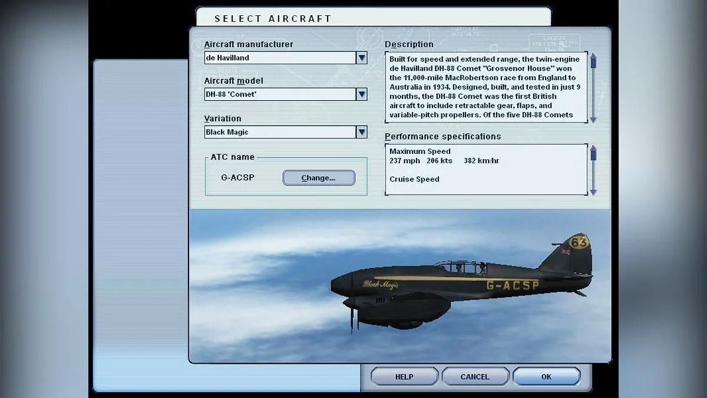Click the 'Variation' label
707x398 pixels.
coord(223,119)
